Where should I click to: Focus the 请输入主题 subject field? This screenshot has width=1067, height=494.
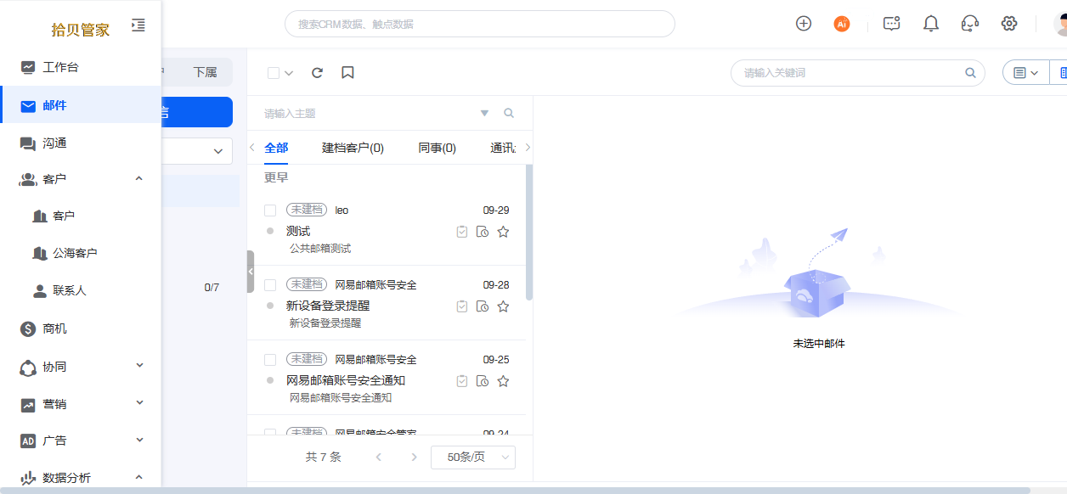370,113
